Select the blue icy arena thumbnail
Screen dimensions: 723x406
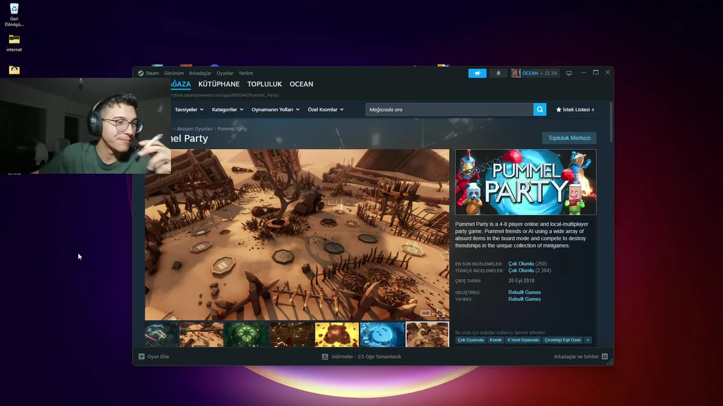click(382, 334)
